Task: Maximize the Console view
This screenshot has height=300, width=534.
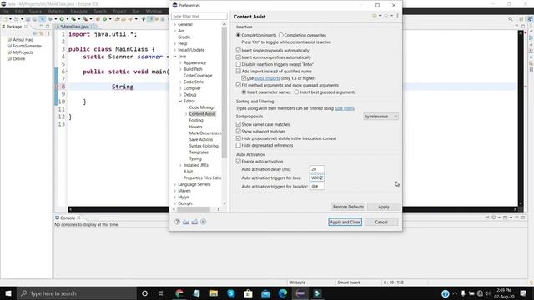Action: (x=523, y=217)
